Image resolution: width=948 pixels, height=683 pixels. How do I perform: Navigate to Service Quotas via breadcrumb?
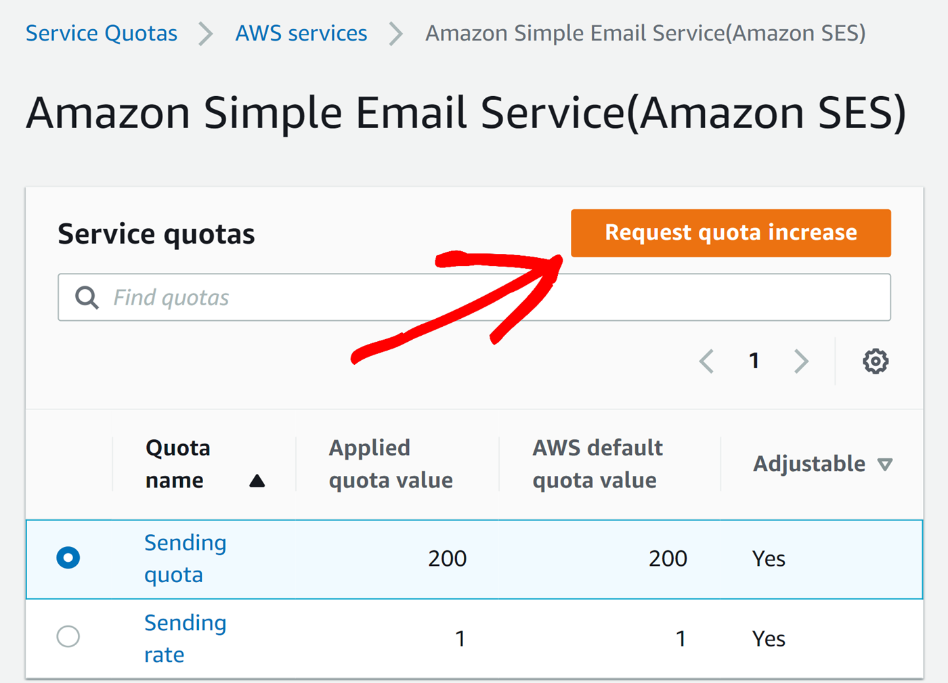101,33
